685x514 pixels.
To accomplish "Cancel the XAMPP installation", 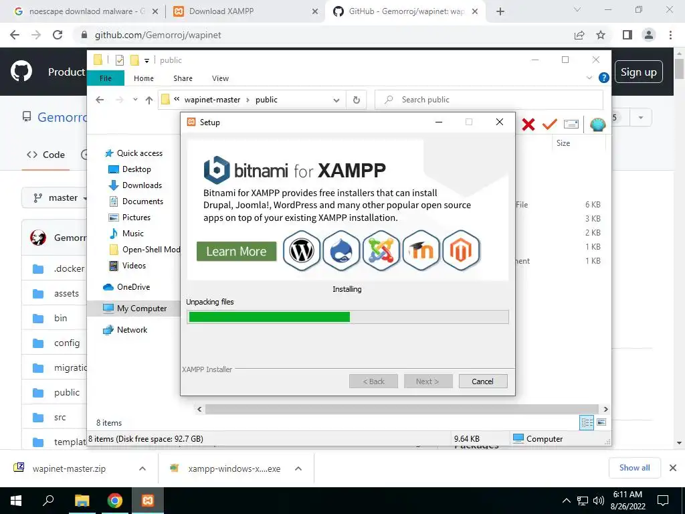I will click(483, 381).
